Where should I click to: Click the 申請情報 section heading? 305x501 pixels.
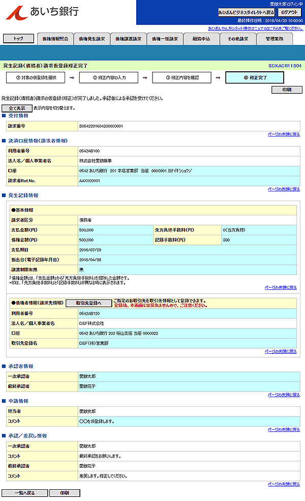[18, 401]
